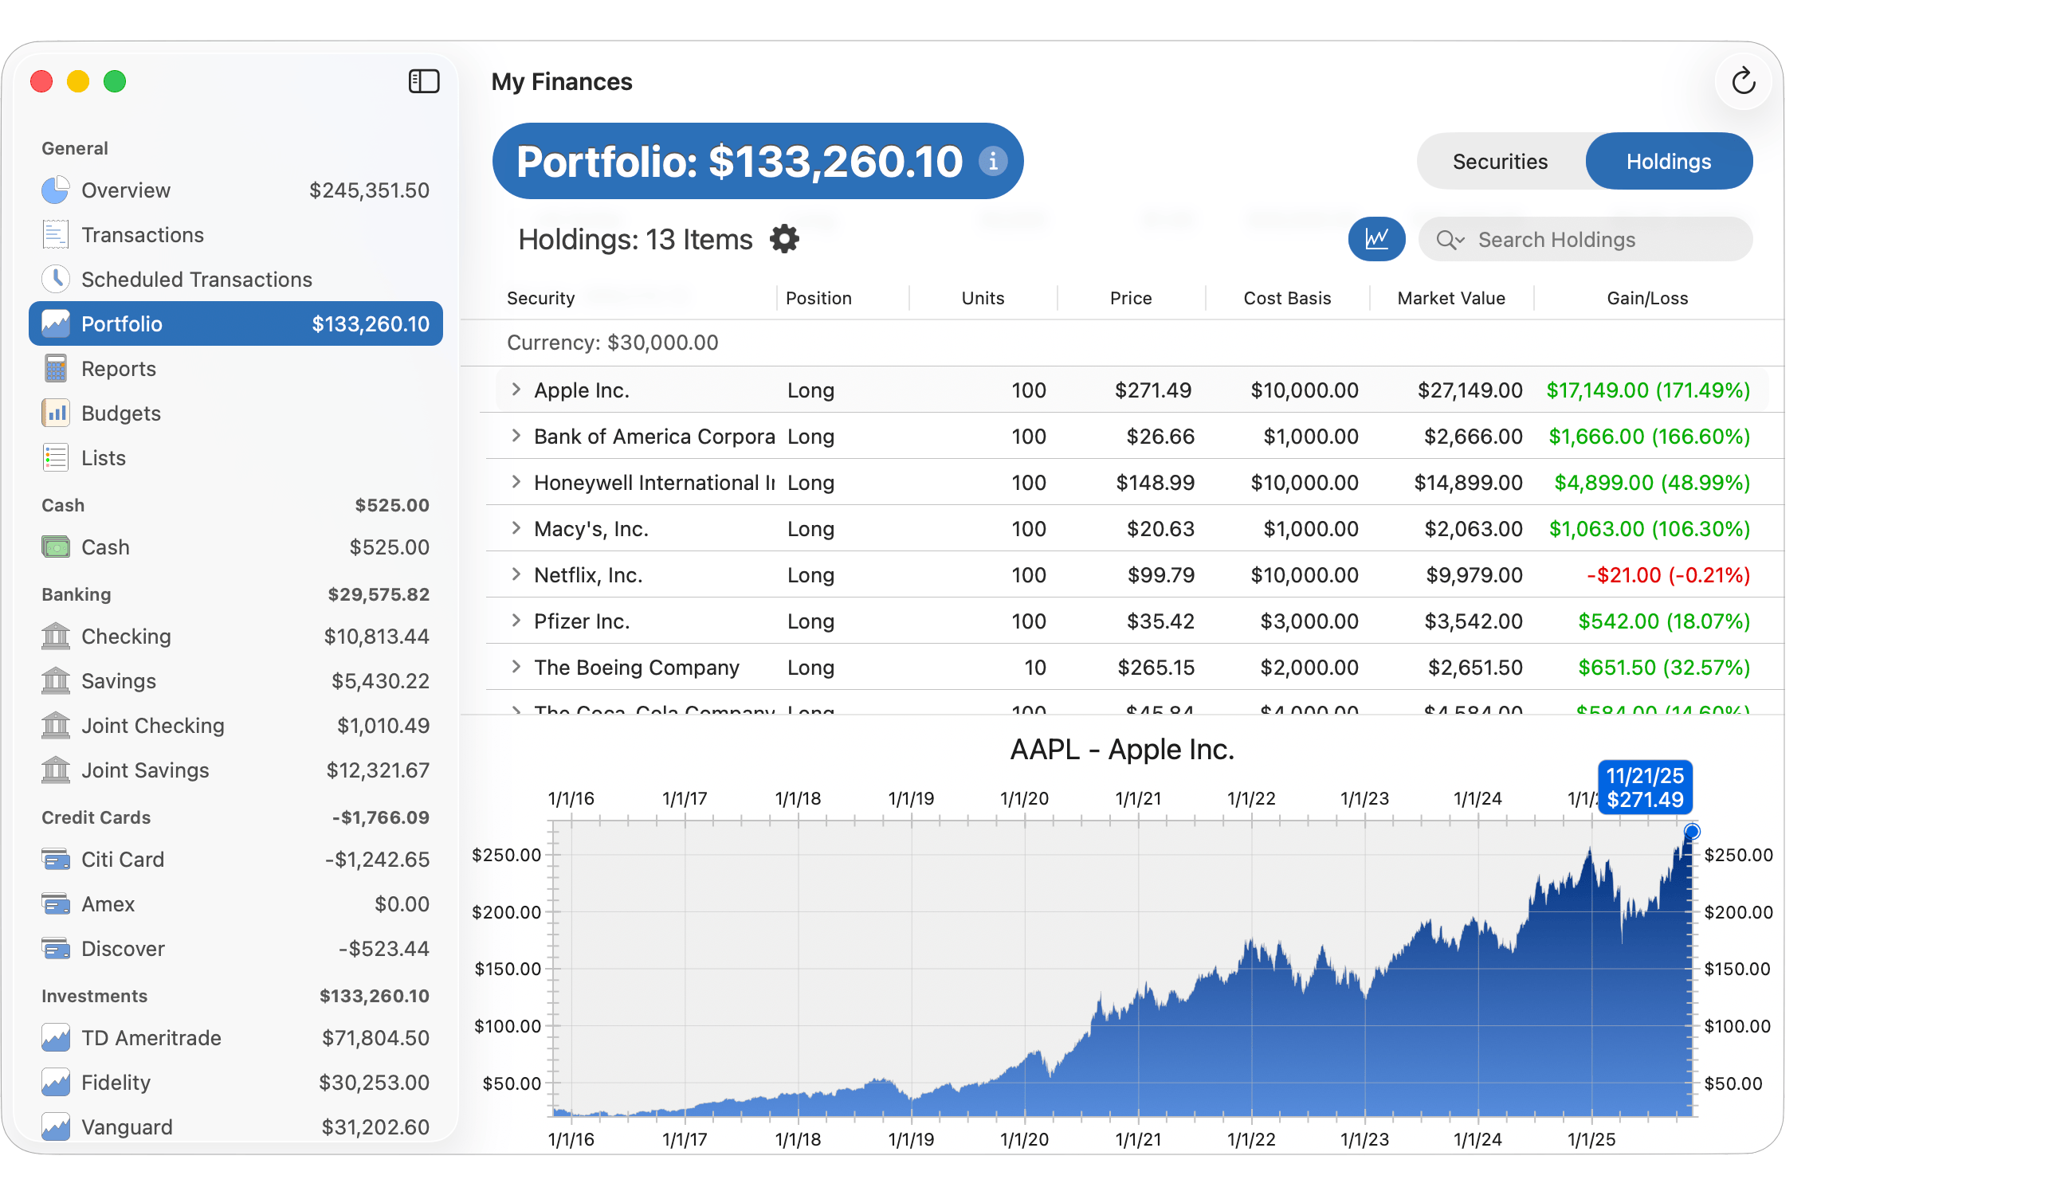Expand The Boeing Company holding row
The width and height of the screenshot is (2072, 1195).
click(x=516, y=668)
